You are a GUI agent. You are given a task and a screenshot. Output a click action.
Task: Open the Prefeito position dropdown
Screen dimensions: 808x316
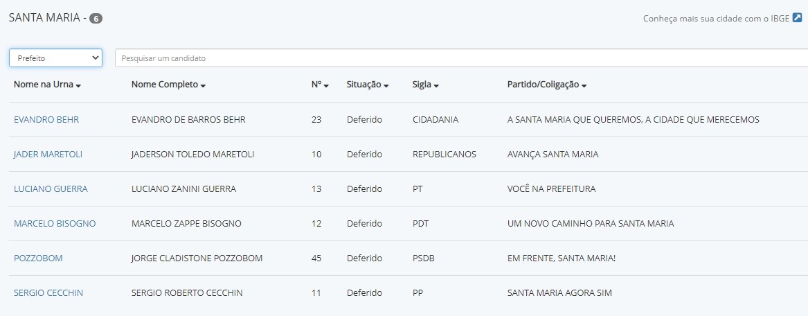55,58
